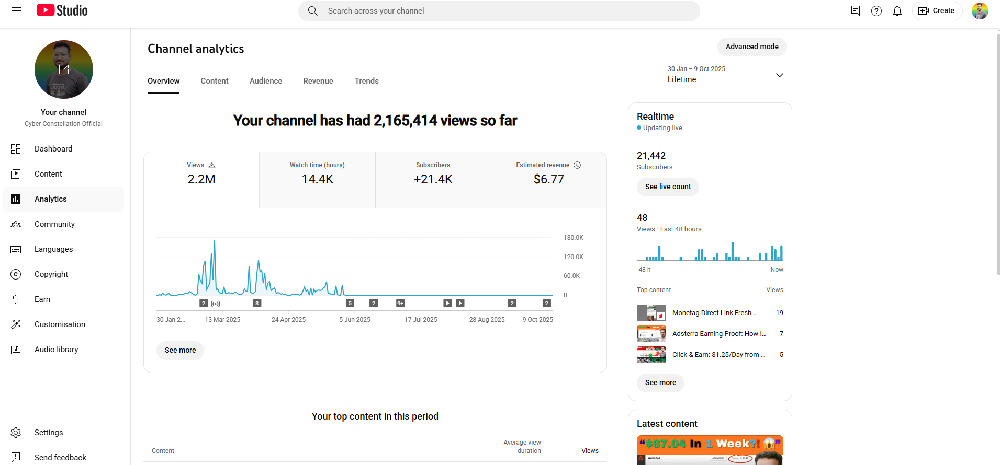1000x465 pixels.
Task: Click See live count button
Action: point(668,187)
